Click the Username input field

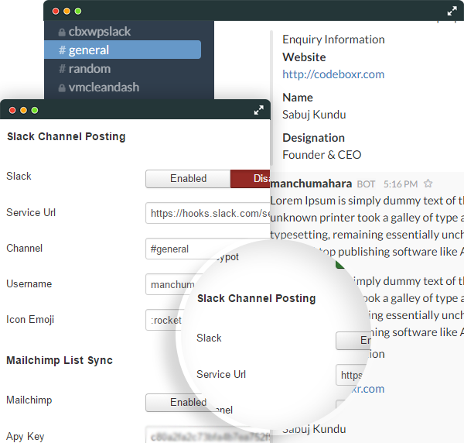(170, 284)
